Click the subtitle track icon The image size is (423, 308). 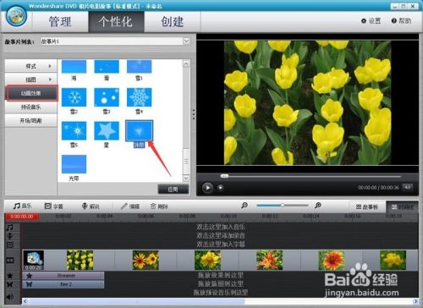click(x=10, y=245)
